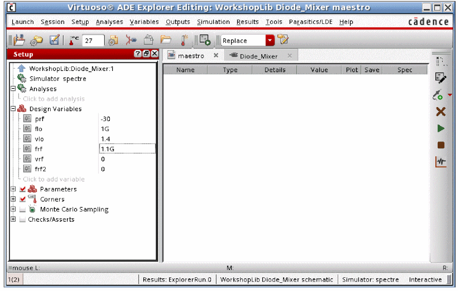Click the Value column header
The height and width of the screenshot is (291, 458).
coord(319,70)
